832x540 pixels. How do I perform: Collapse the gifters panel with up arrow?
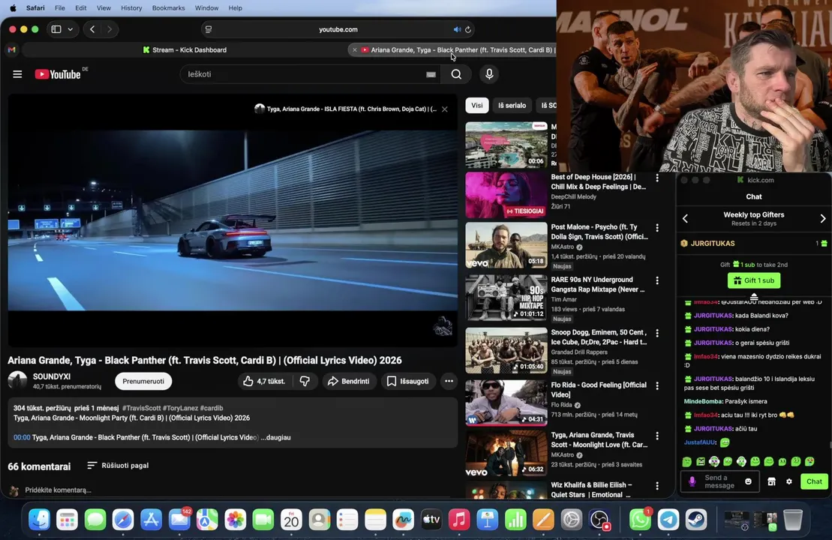[754, 296]
